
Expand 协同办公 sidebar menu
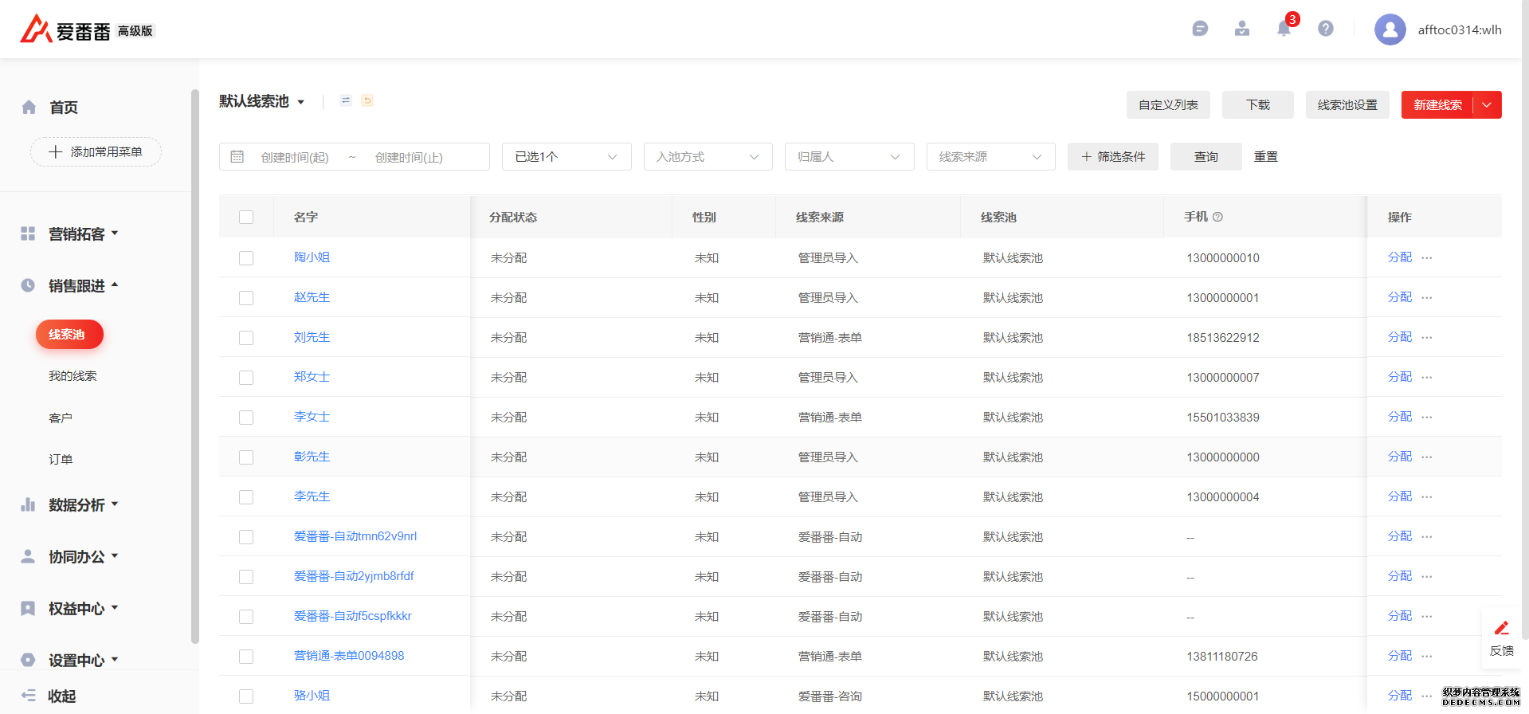tap(84, 556)
